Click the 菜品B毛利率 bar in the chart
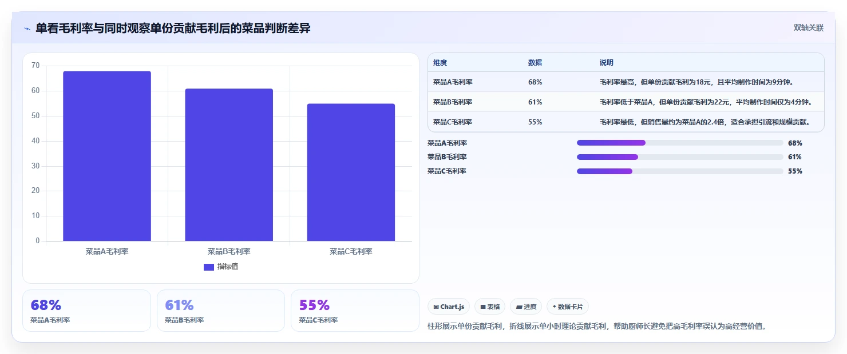Image resolution: width=847 pixels, height=354 pixels. 229,165
